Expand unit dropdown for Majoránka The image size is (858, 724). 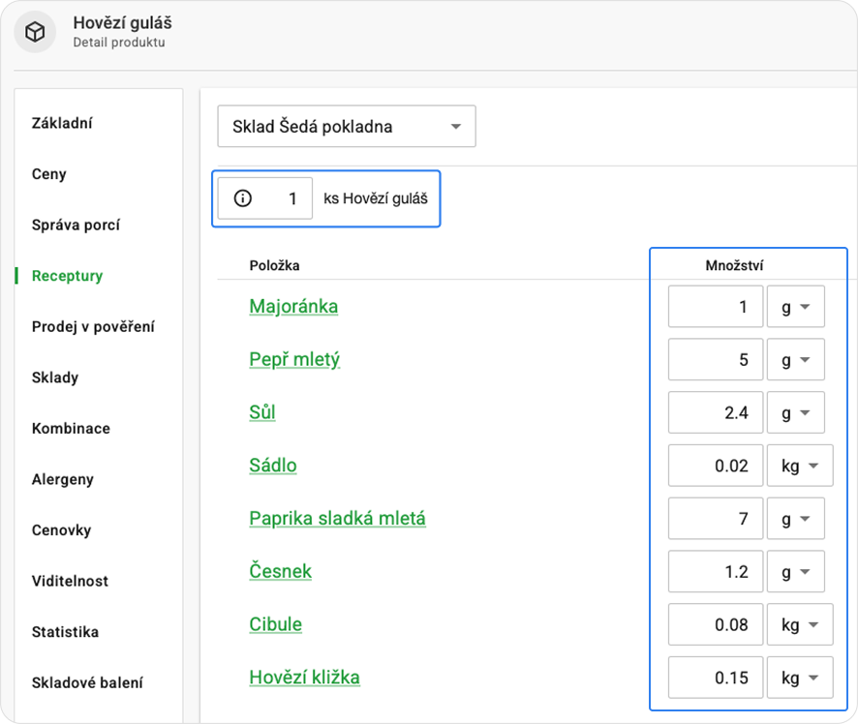pos(795,307)
